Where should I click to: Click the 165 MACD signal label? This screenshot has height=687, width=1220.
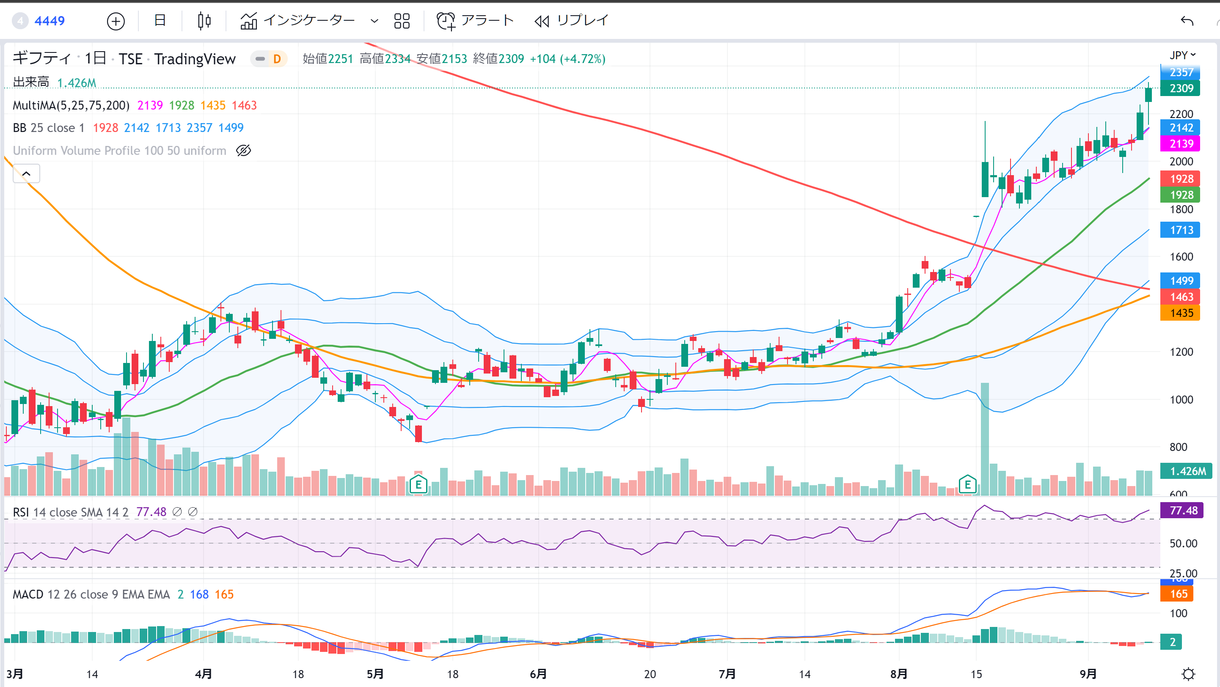[x=1177, y=594]
